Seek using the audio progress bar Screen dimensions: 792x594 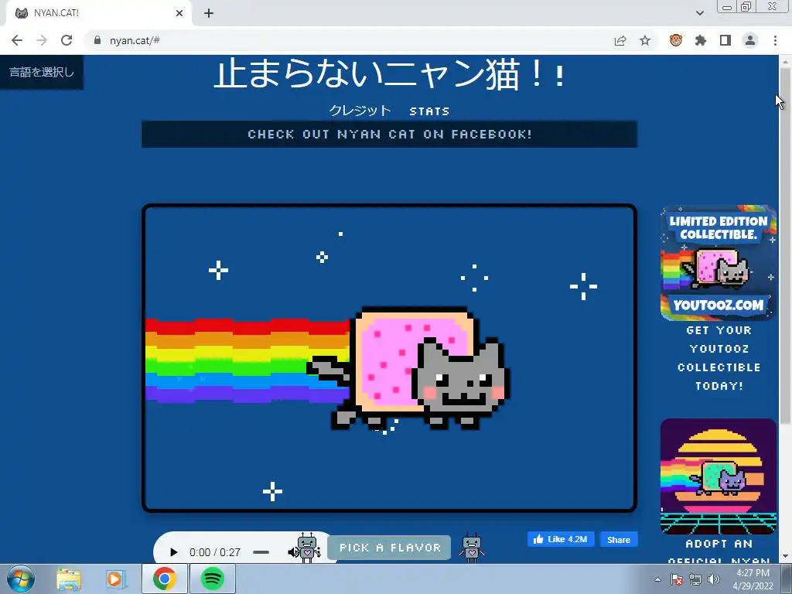tap(261, 552)
